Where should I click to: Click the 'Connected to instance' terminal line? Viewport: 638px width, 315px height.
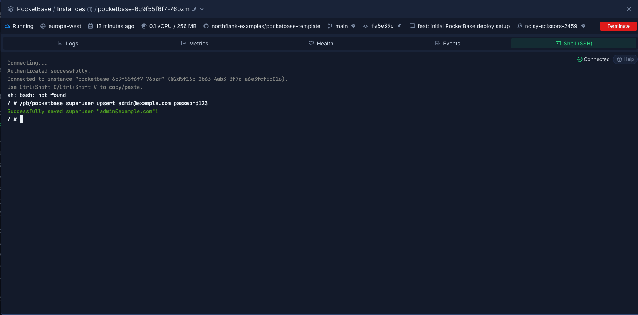click(148, 79)
